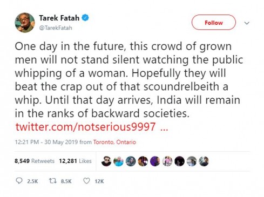Image resolution: width=264 pixels, height=197 pixels.
Task: Click the reply speech bubble icon
Action: 19,181
